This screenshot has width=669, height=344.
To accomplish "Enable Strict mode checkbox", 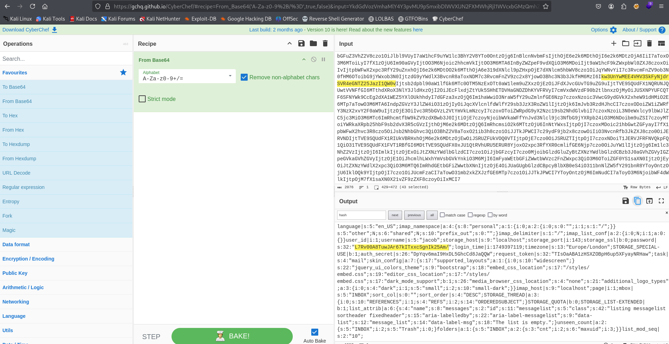I will coord(142,99).
